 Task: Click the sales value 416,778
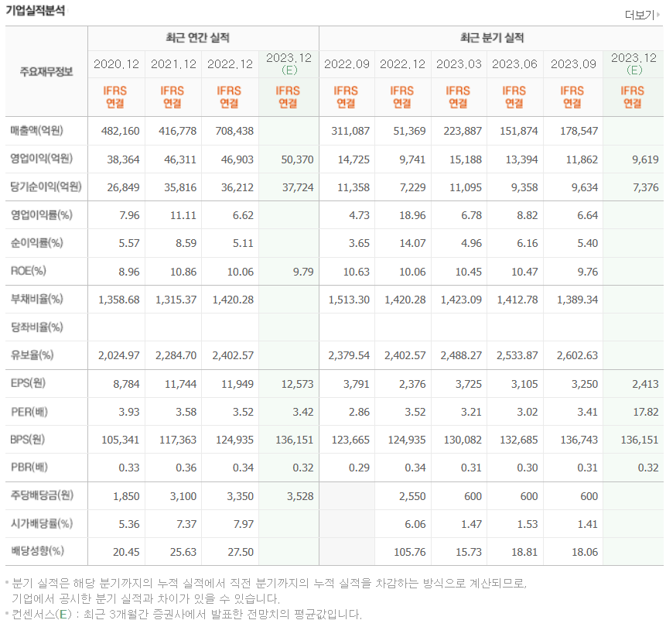tap(178, 131)
